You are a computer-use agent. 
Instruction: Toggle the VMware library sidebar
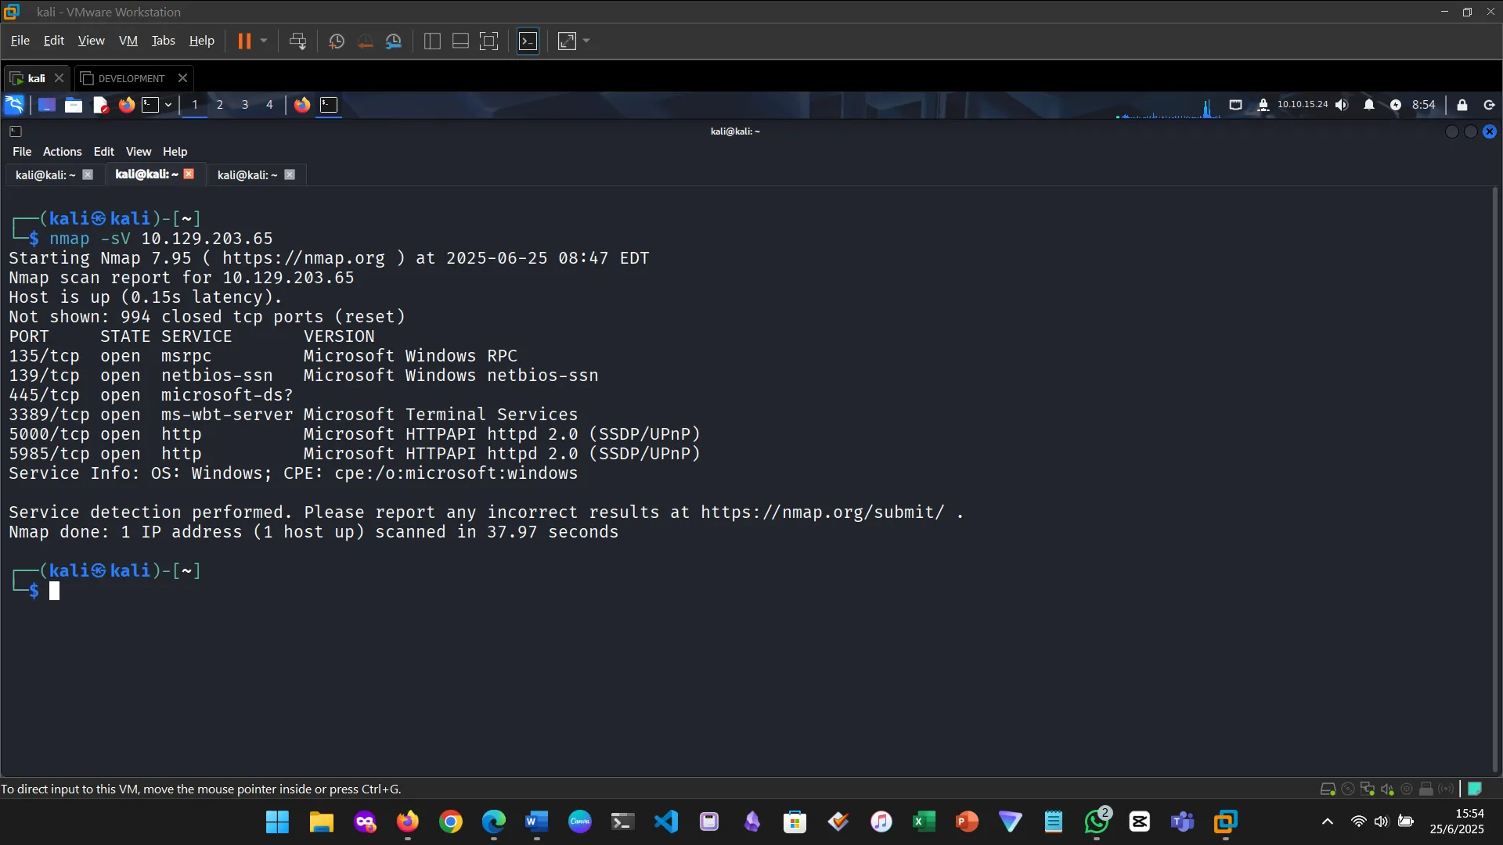(x=431, y=41)
